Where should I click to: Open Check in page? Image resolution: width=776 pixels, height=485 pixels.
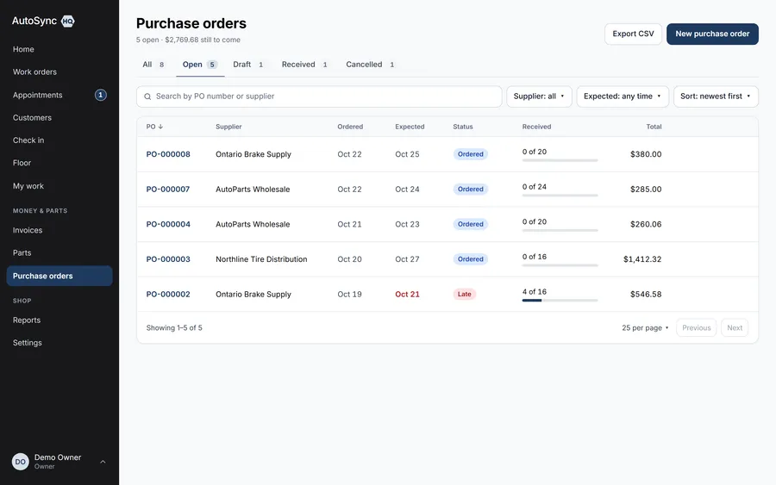[59, 140]
